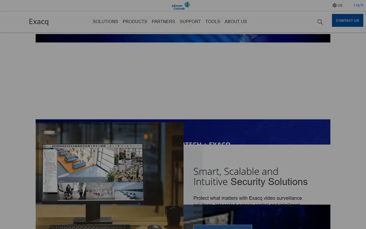Click the Smart, Scalable and Intuitive Security Solutions heading

251,176
